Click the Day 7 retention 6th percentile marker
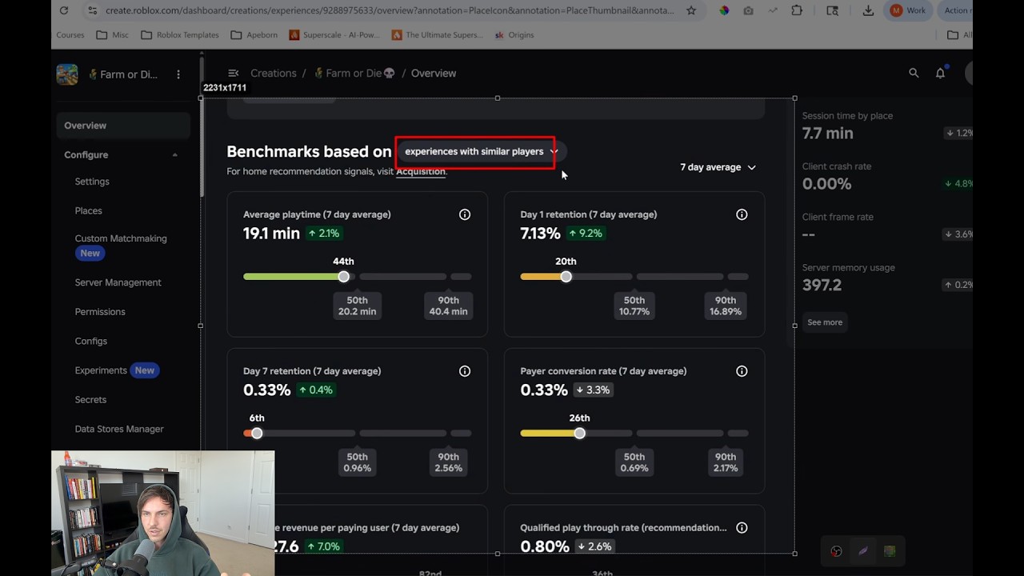The height and width of the screenshot is (576, 1024). coord(257,434)
